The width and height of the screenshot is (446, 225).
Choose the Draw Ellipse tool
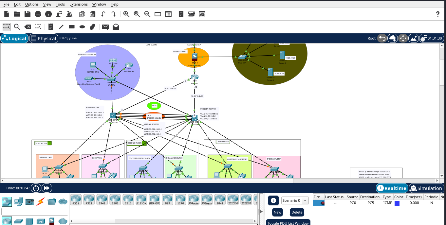pos(82,27)
